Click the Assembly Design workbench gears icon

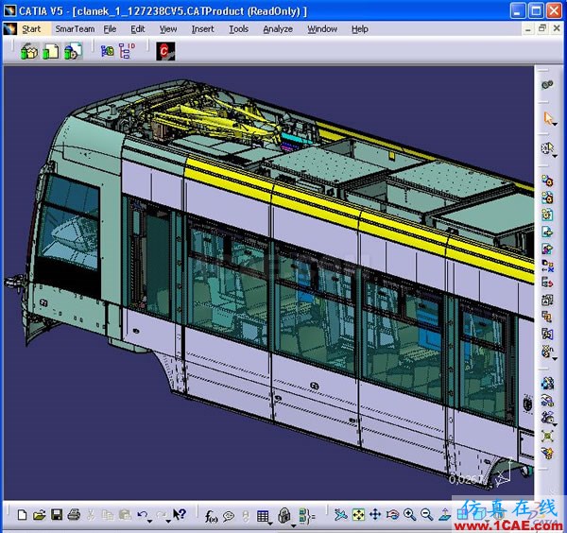pos(547,85)
